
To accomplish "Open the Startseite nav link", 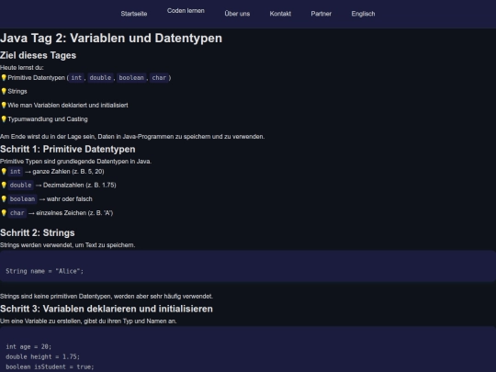I will click(x=134, y=14).
